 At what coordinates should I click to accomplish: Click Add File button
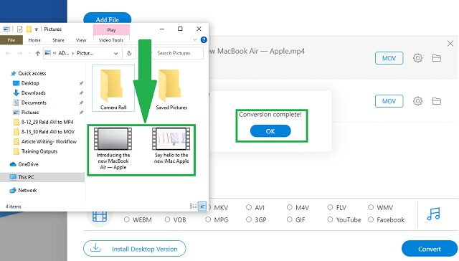[x=107, y=18]
